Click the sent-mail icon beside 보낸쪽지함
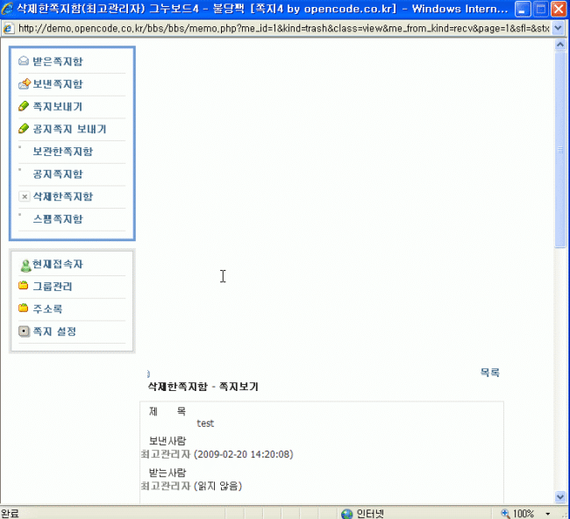The width and height of the screenshot is (570, 519). pos(24,84)
